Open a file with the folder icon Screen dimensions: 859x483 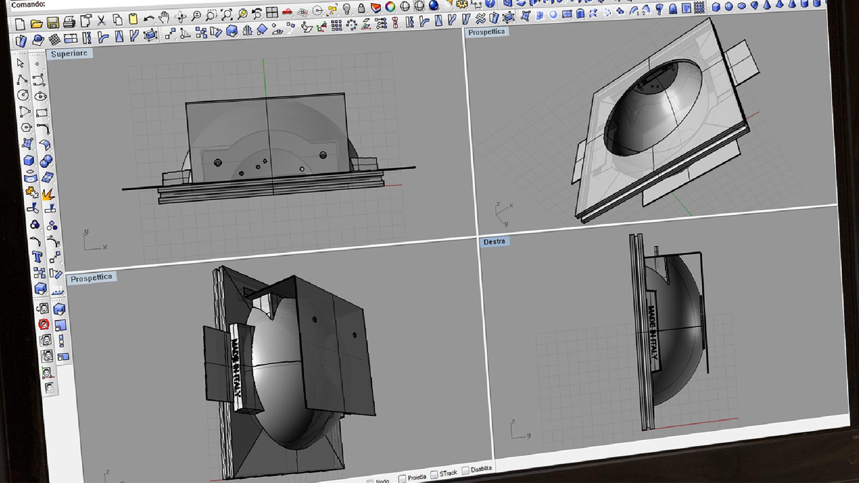point(36,23)
